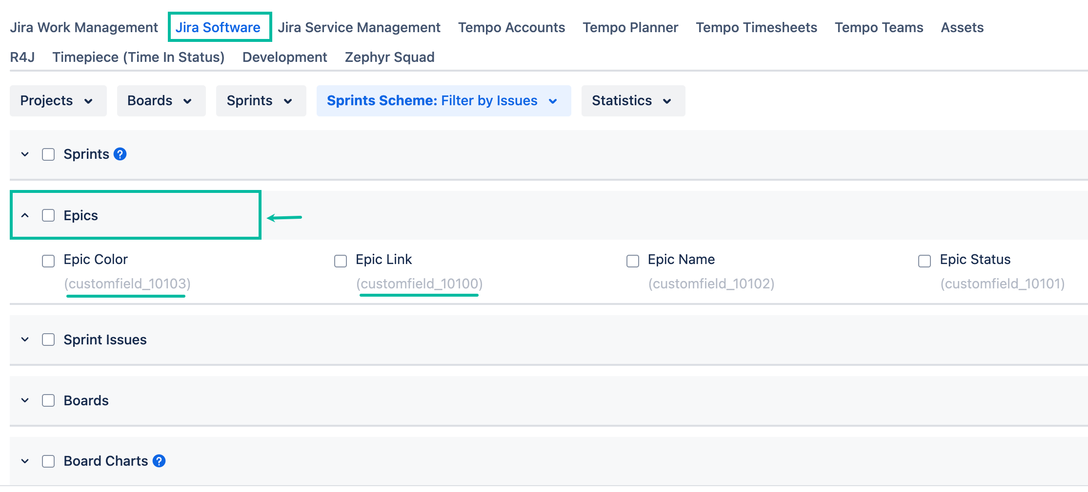Open the Tempo Teams tab
This screenshot has width=1088, height=492.
(x=879, y=27)
